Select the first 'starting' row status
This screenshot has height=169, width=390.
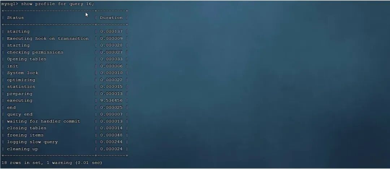pos(18,32)
